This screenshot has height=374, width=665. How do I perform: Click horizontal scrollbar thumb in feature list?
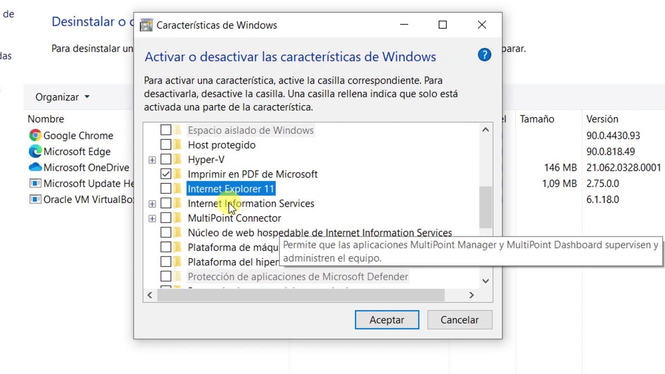pos(301,295)
